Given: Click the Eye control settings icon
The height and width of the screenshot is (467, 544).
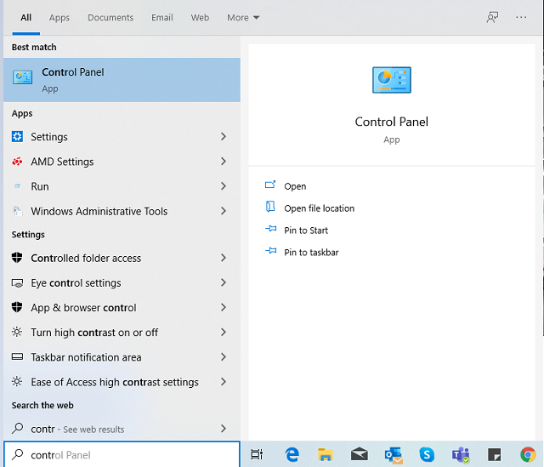Looking at the screenshot, I should pyautogui.click(x=17, y=283).
